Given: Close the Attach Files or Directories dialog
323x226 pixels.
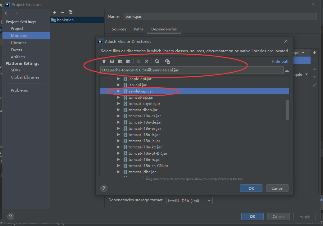Looking at the screenshot, I should click(x=286, y=41).
